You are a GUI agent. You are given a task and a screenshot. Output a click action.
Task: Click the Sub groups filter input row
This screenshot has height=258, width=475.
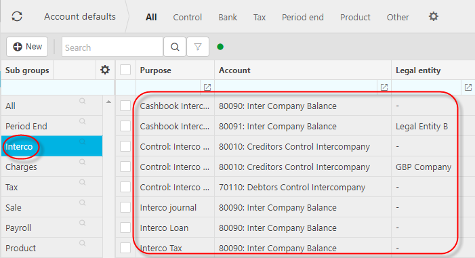58,87
